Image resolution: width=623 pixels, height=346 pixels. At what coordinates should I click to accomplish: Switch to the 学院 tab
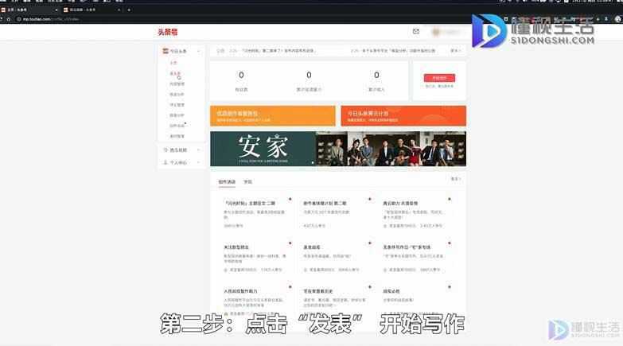[x=247, y=182]
